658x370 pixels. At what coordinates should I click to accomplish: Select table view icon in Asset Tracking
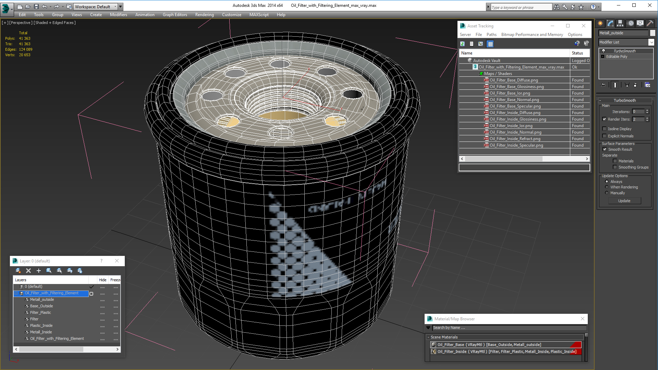pyautogui.click(x=490, y=44)
